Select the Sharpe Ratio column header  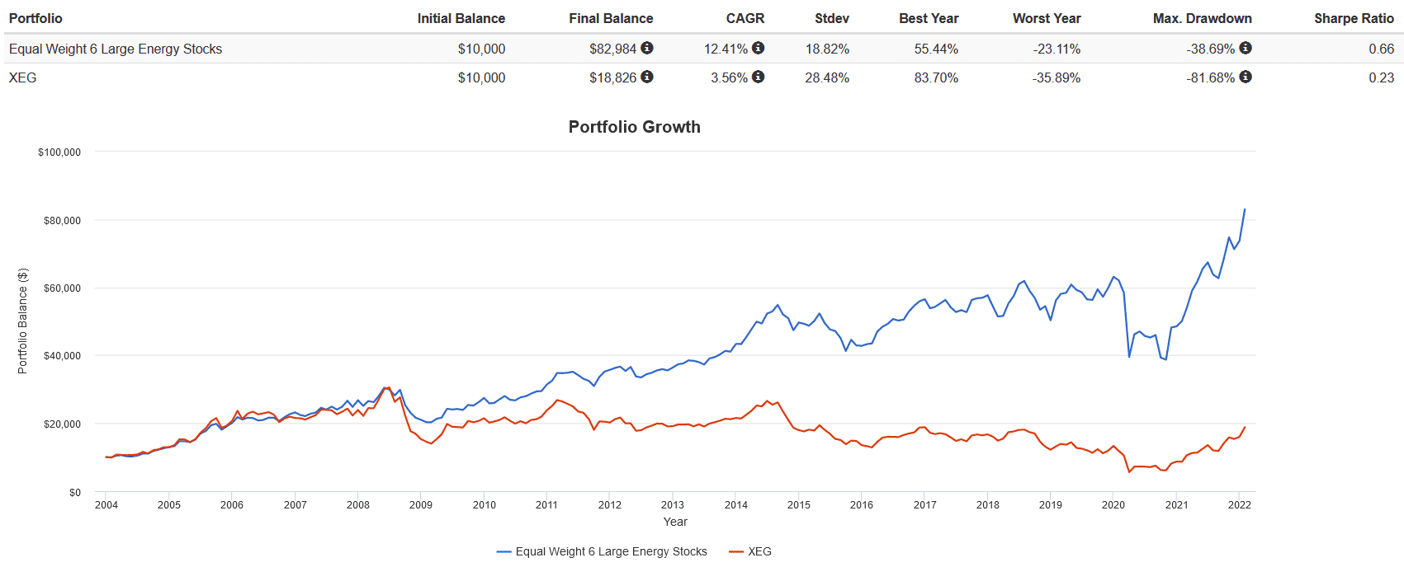[1354, 18]
